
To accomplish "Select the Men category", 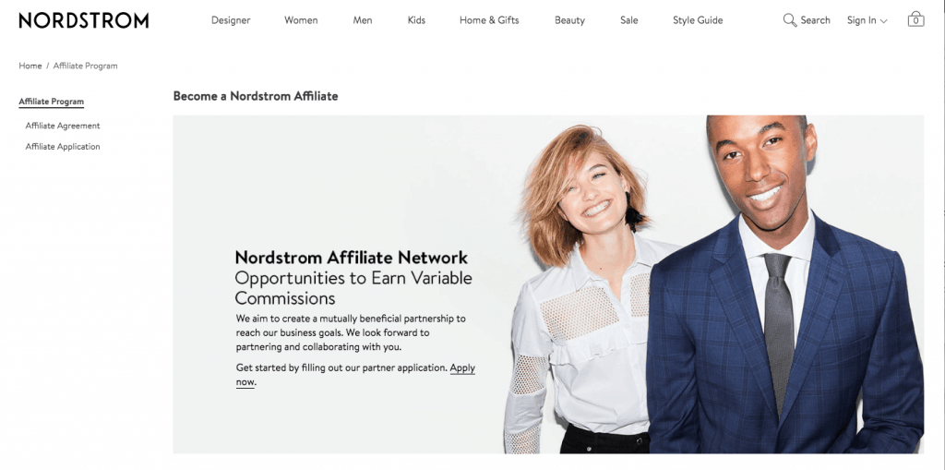I will pos(362,20).
